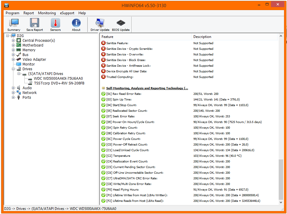Click the Description column header
The width and height of the screenshot is (287, 214).
234,37
